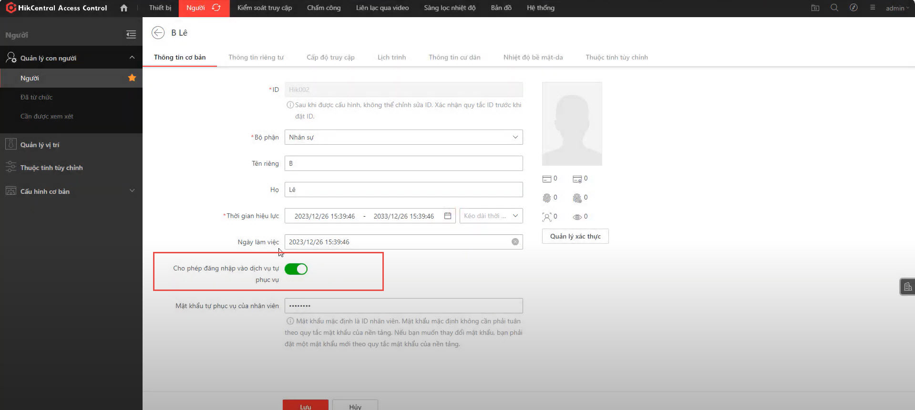
Task: Collapse the Người sidebar menu icon
Action: click(131, 34)
